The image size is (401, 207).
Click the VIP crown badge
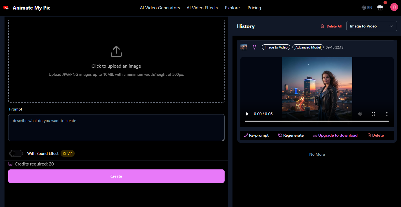(68, 153)
